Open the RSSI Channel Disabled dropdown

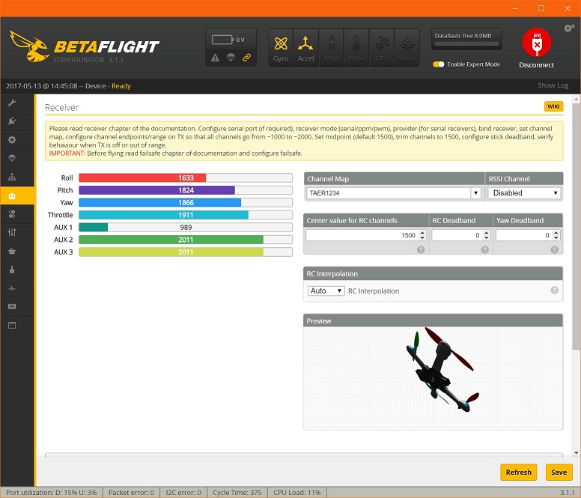pyautogui.click(x=524, y=193)
